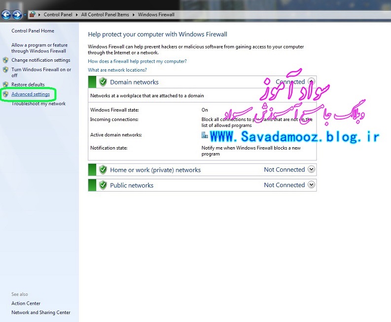Click the Control Panel icon in address bar
Viewport: 391px width, 322px height.
[33, 14]
